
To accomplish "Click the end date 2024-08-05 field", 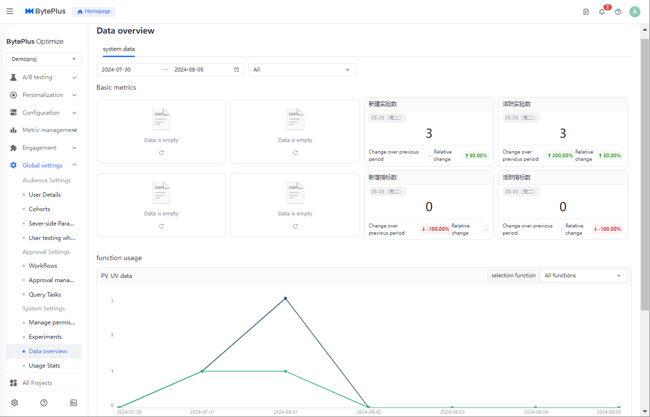I will [189, 70].
